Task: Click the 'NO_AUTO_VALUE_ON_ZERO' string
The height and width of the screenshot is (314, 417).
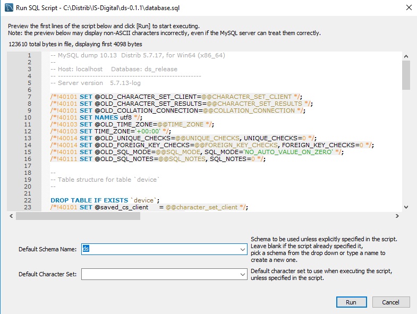Action: pos(288,152)
